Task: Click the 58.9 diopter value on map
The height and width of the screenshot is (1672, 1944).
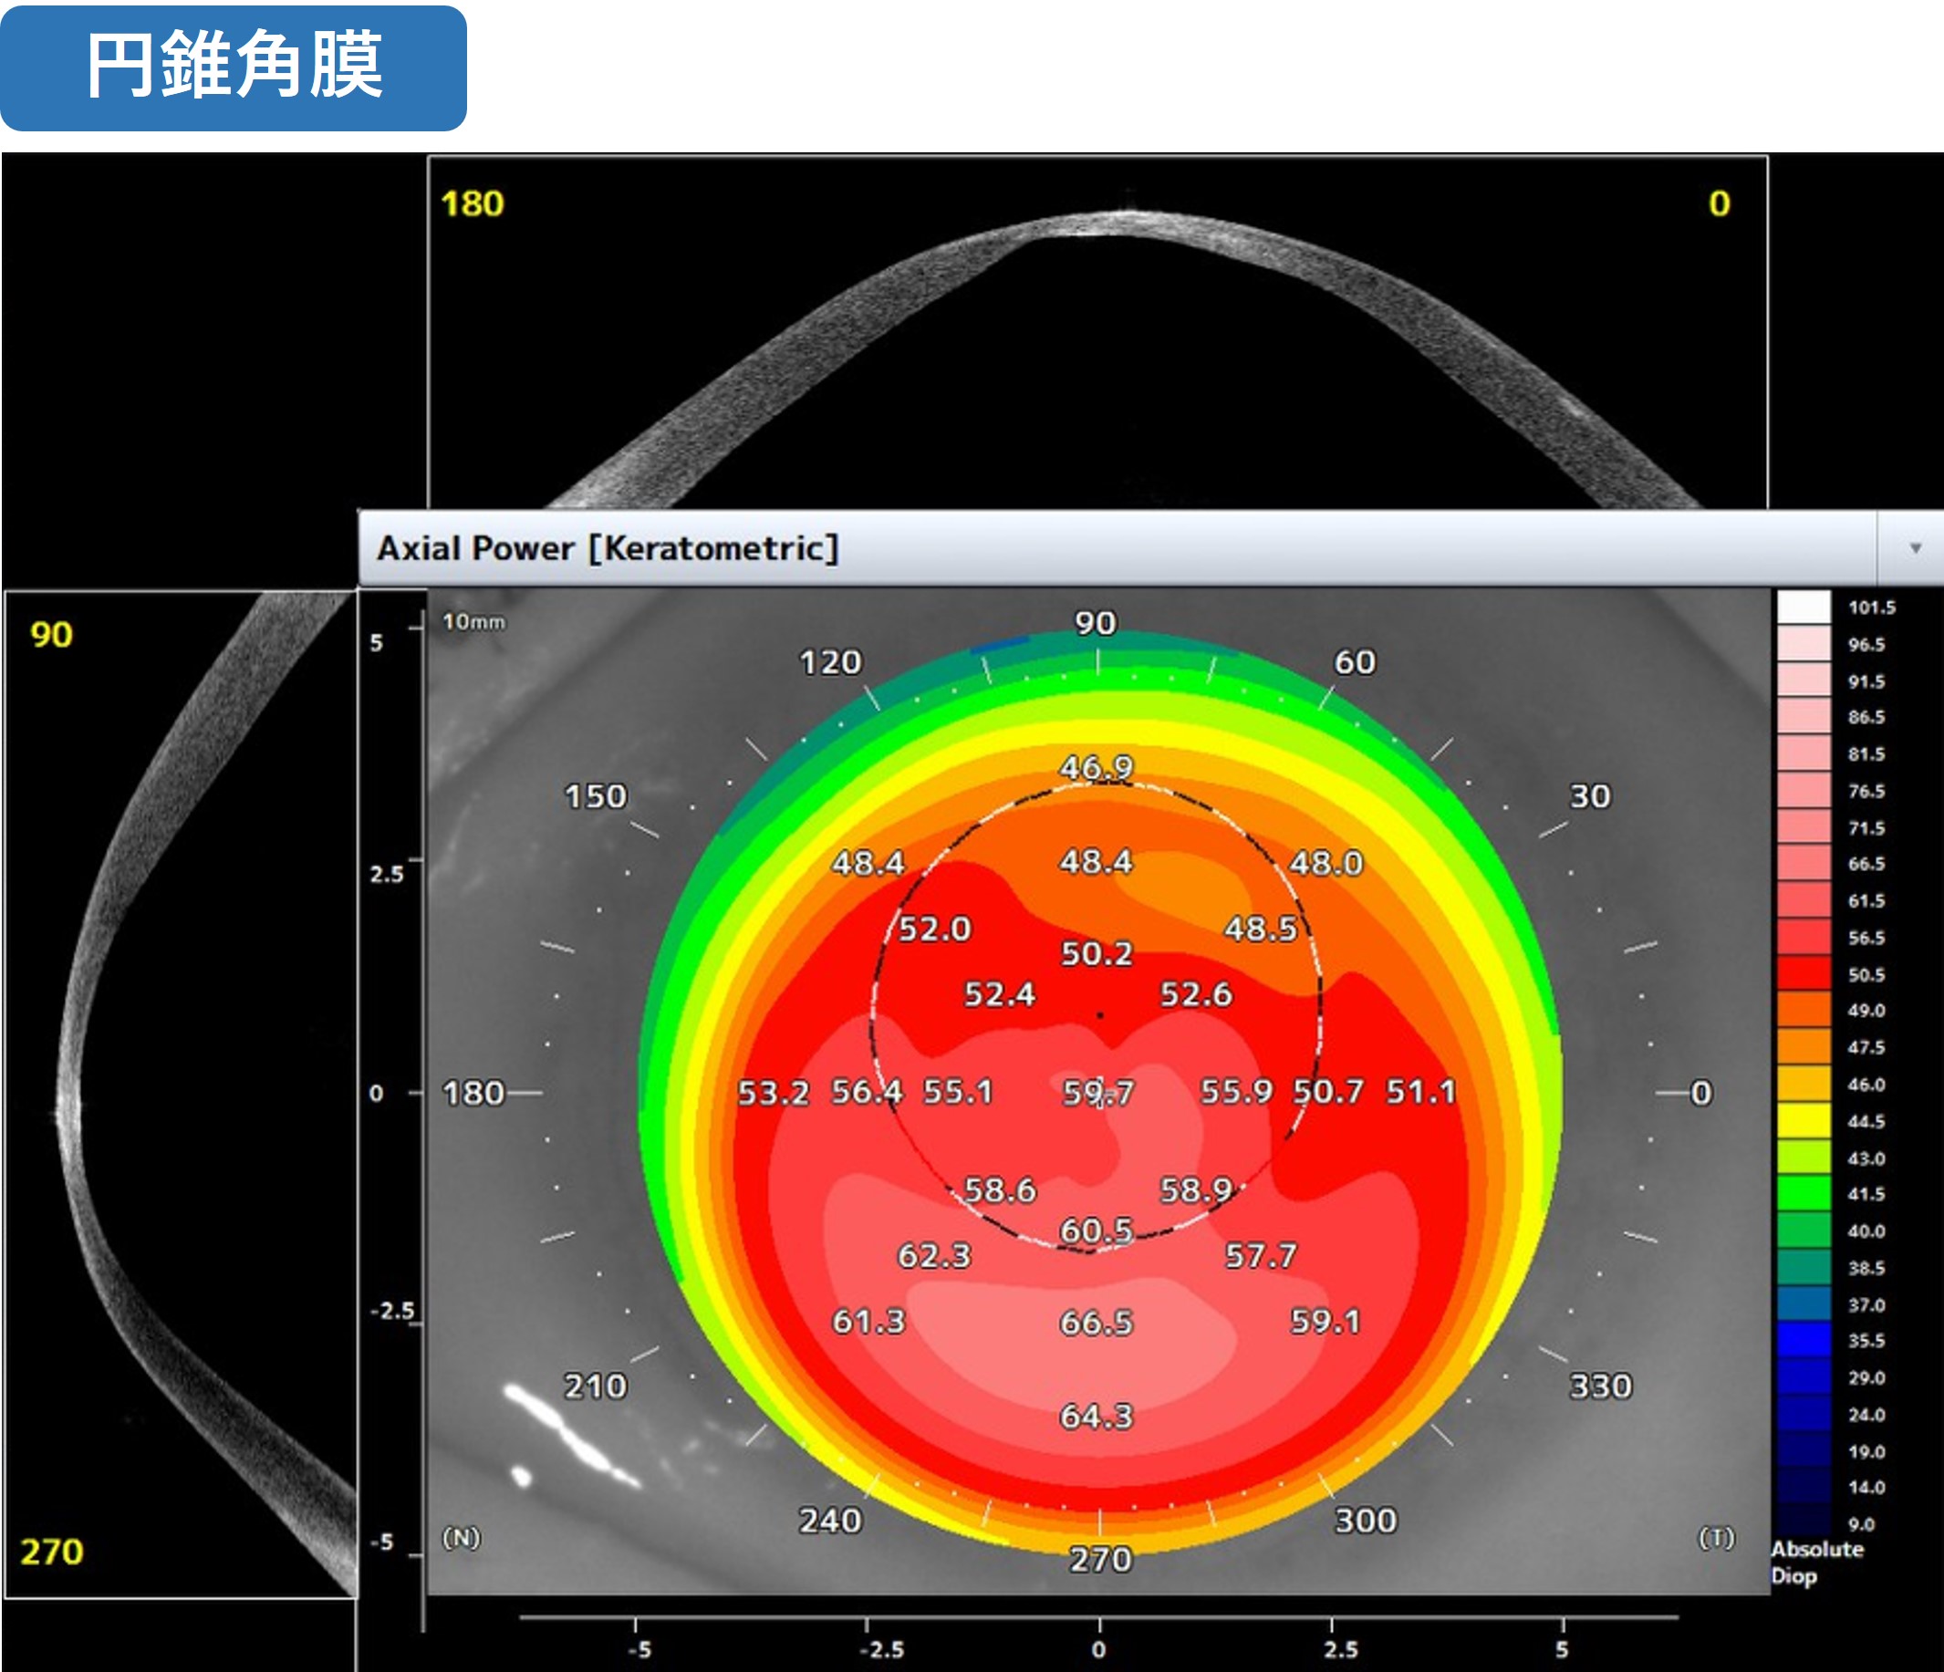Action: tap(1196, 1189)
